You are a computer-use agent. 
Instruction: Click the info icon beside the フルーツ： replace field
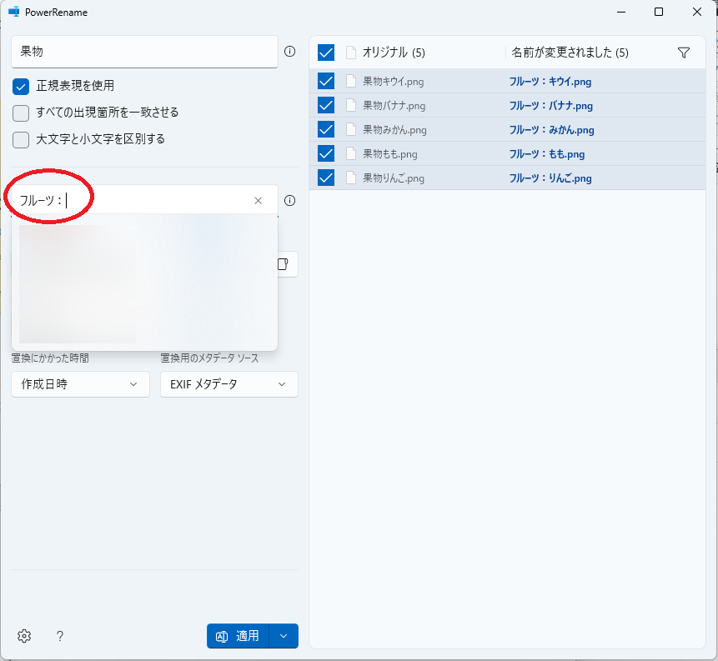[289, 201]
